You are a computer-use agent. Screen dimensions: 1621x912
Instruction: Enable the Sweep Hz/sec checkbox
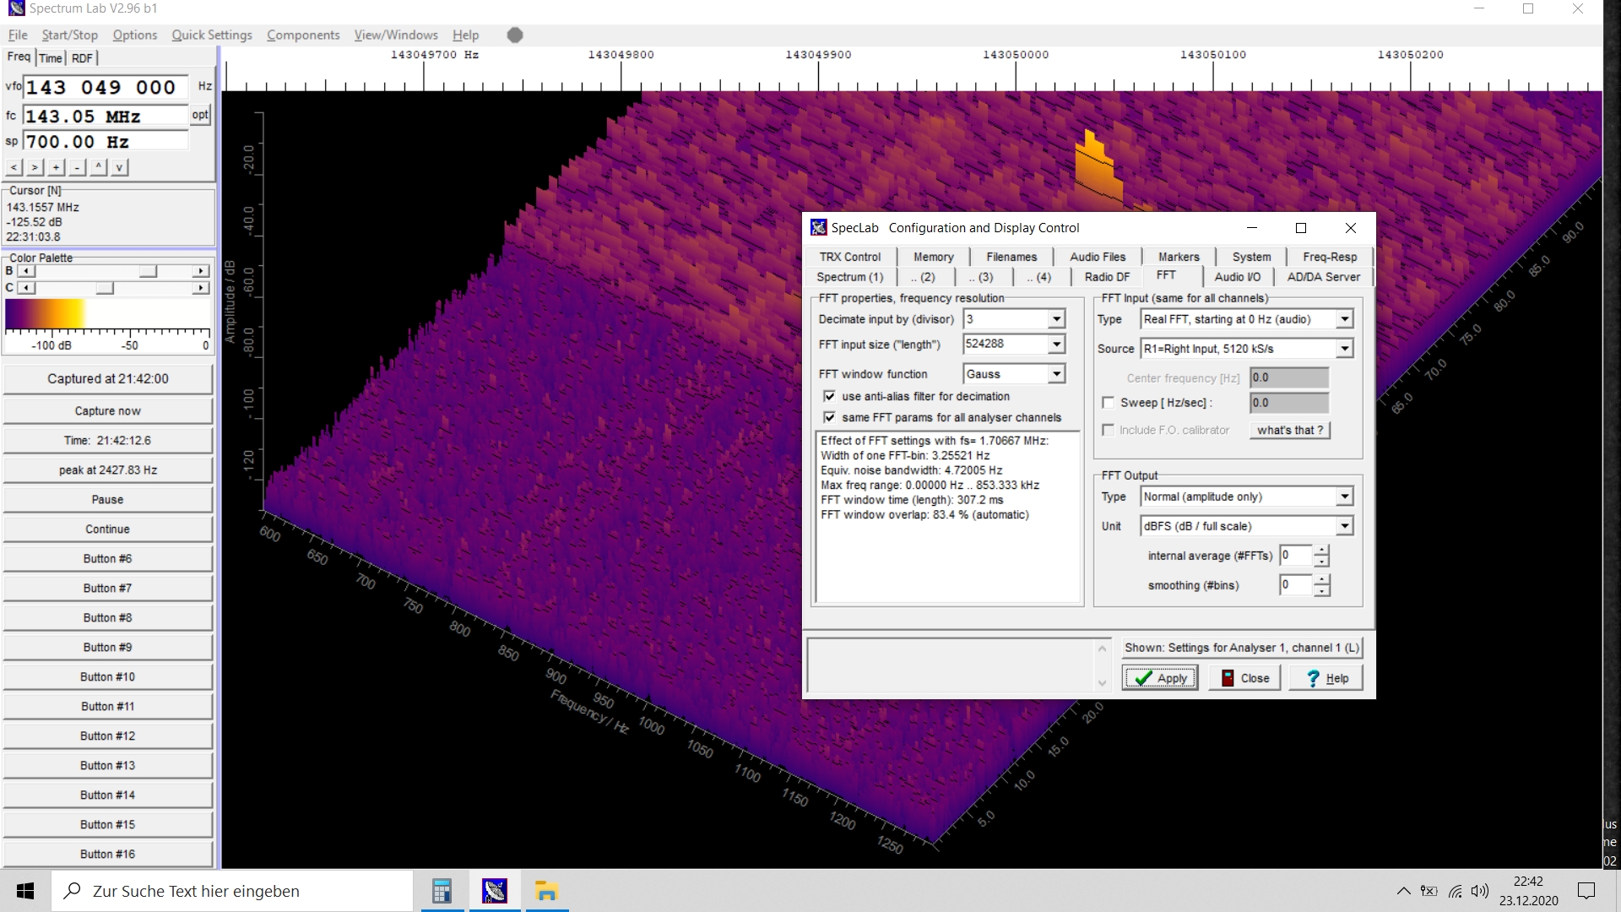coord(1108,403)
